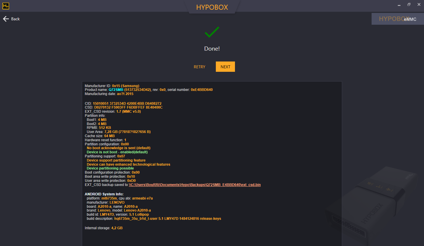Viewport: 424px width, 246px height.
Task: Click the "User area write protection: 0xD0" line
Action: 110,181
